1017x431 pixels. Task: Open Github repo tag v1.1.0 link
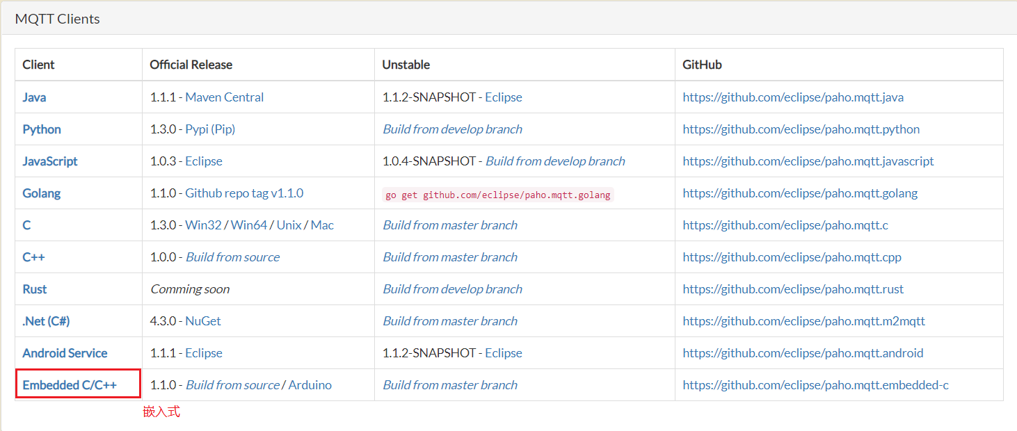coord(244,193)
